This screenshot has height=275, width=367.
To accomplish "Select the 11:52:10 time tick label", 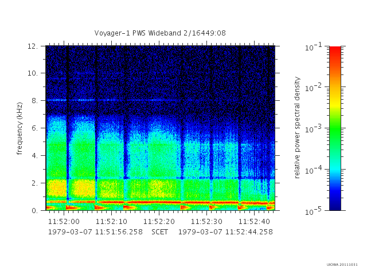I will tap(111, 222).
